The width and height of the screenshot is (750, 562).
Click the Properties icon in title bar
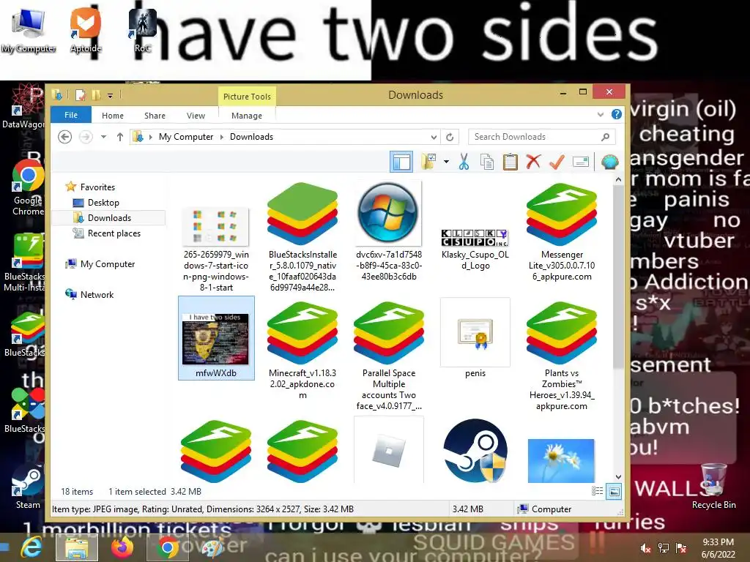(81, 95)
